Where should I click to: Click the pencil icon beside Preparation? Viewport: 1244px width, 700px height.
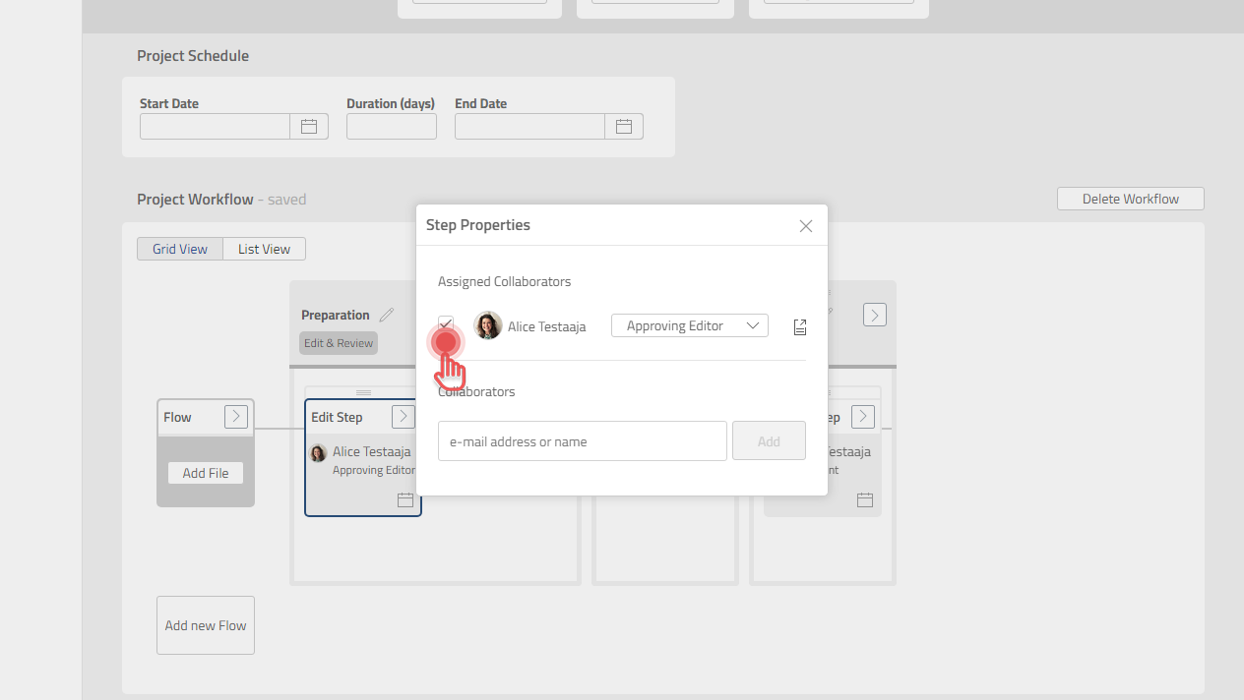click(387, 315)
